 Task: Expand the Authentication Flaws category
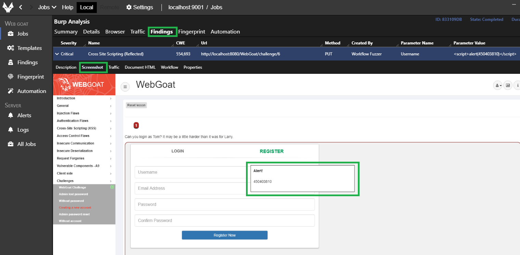click(84, 121)
